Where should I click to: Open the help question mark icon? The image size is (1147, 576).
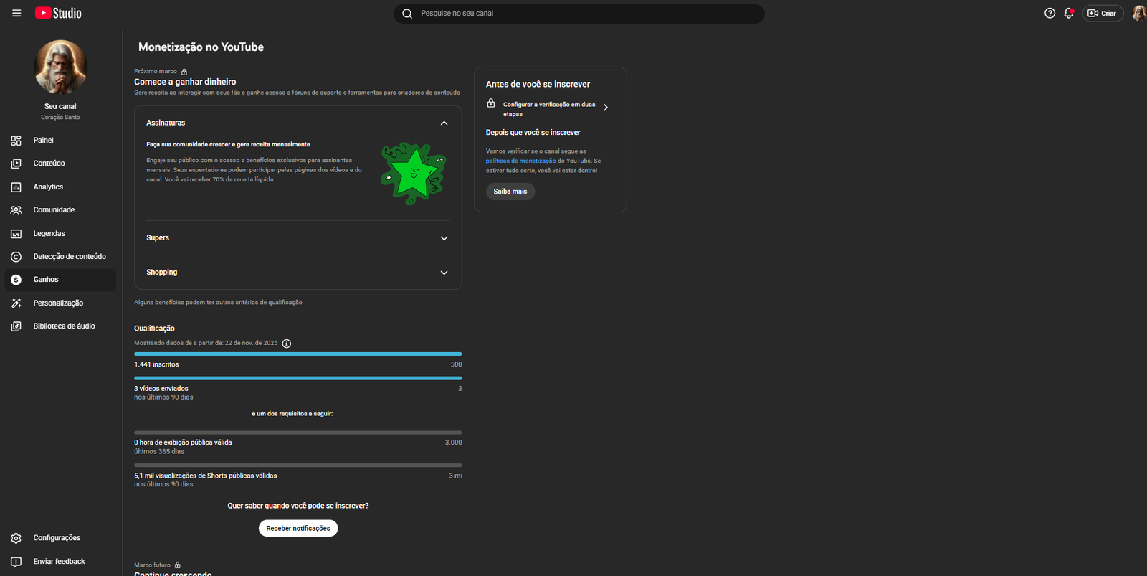click(x=1050, y=13)
